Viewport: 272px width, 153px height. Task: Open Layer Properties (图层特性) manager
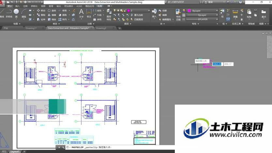(x=109, y=15)
